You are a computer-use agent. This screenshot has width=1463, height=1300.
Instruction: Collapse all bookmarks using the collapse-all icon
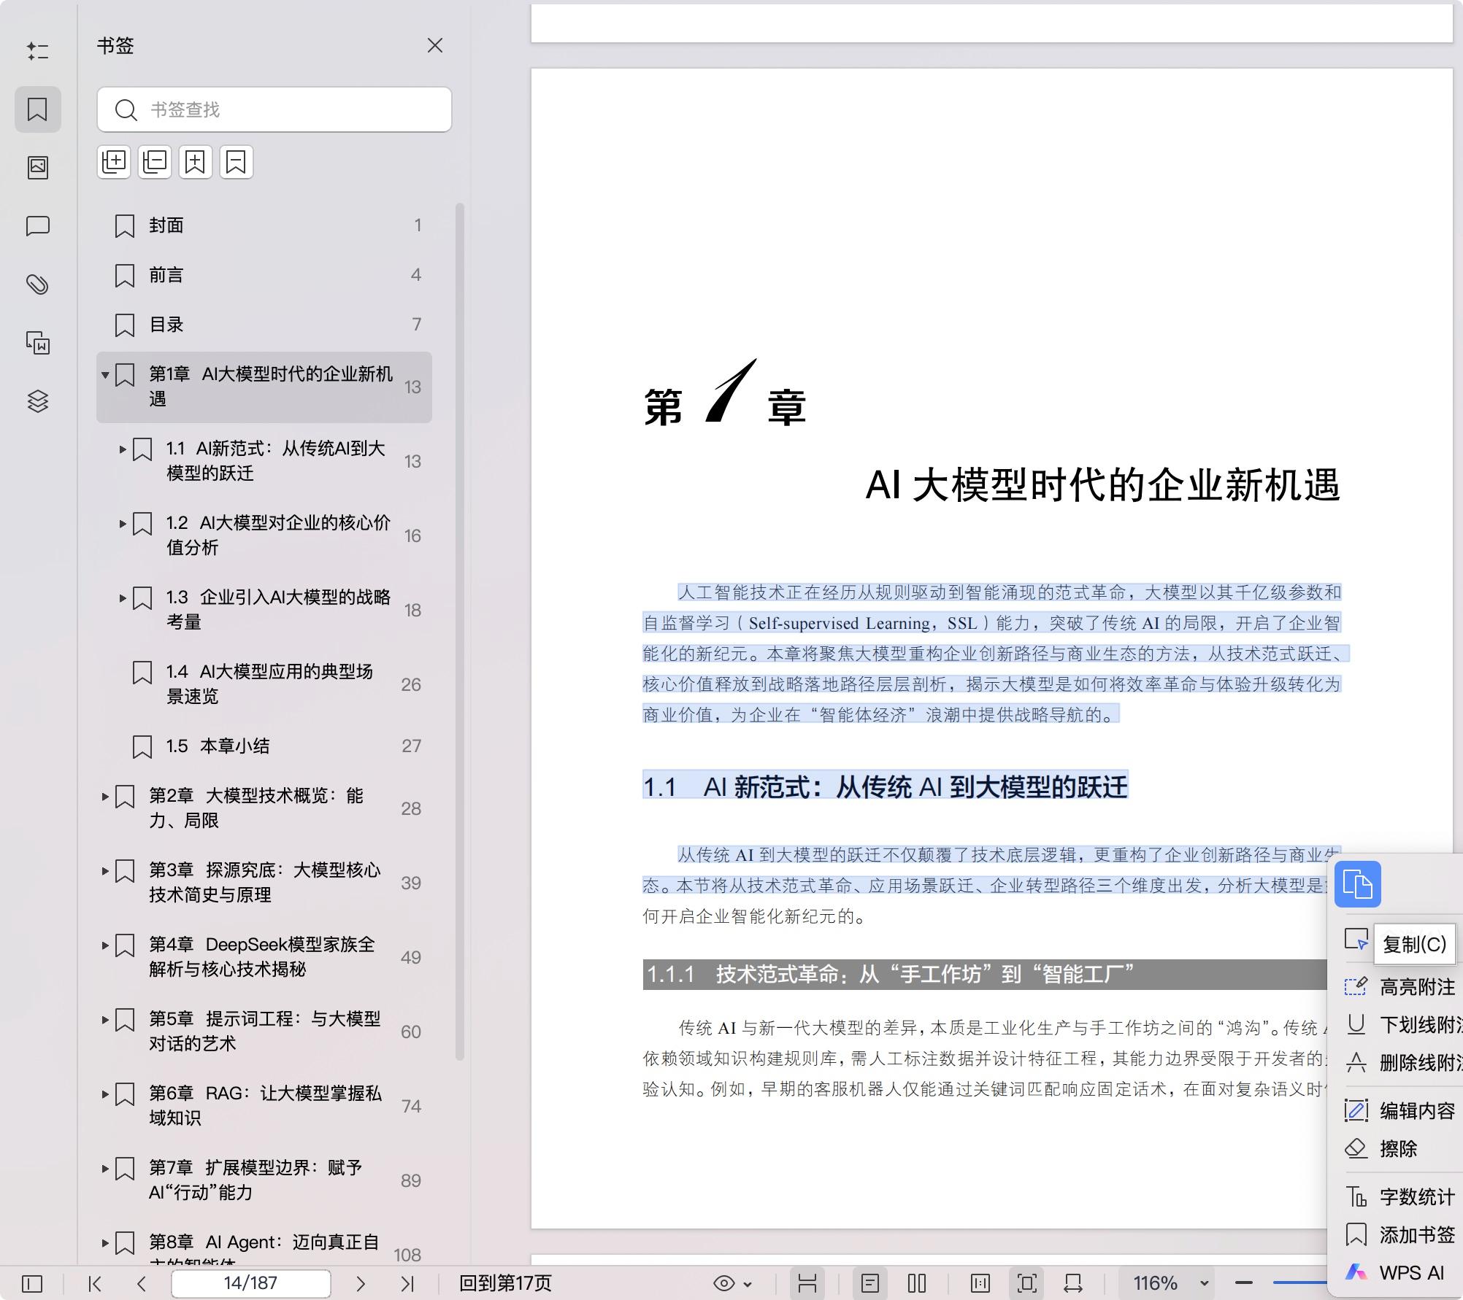(x=154, y=162)
